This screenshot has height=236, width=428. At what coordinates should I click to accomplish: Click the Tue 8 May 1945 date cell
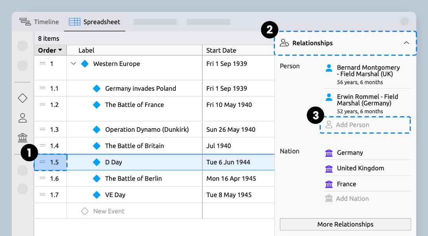pyautogui.click(x=229, y=195)
